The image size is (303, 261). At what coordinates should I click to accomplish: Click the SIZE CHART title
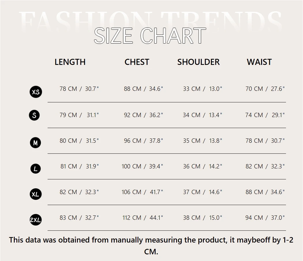pos(150,36)
